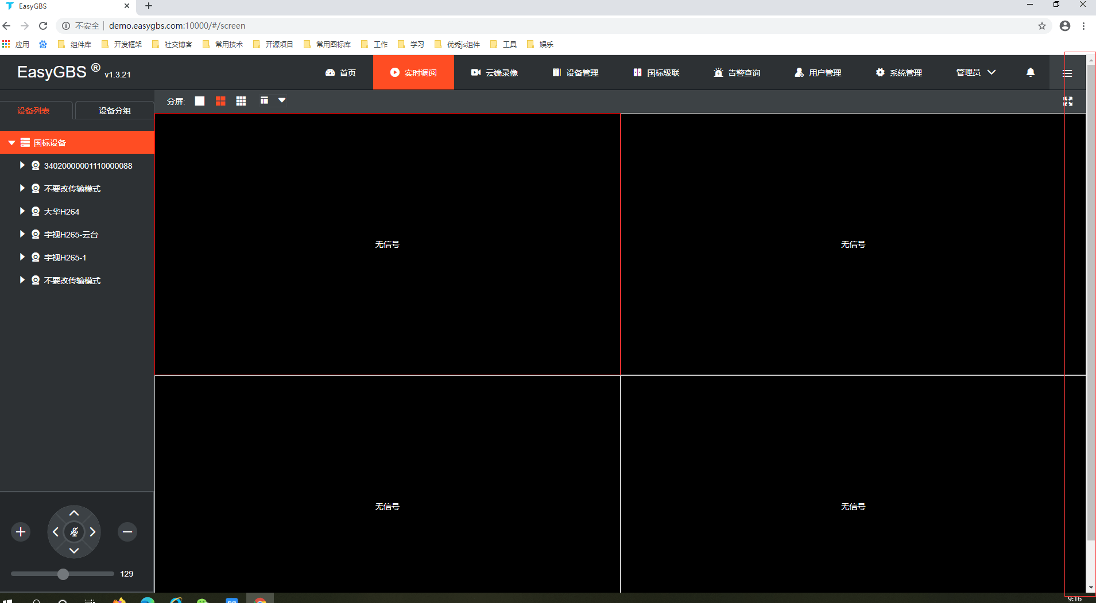Open 告警查询 page

(737, 72)
